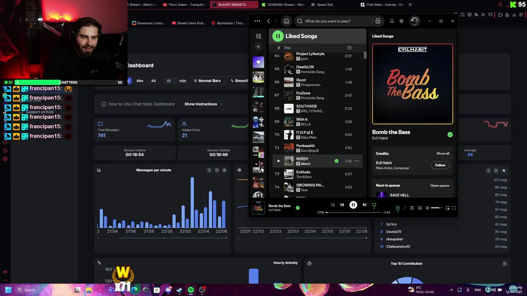527x296 pixels.
Task: Toggle liked checkmark beside Bomb the Bass title
Action: pyautogui.click(x=450, y=134)
